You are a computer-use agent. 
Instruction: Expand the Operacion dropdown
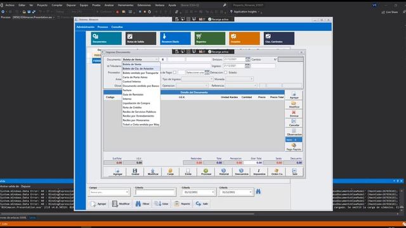tap(206, 85)
